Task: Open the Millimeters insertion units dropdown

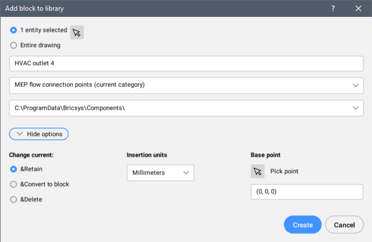Action: click(x=160, y=173)
